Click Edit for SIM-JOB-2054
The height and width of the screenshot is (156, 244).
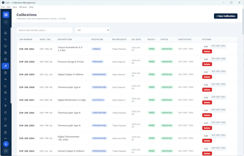(206, 136)
